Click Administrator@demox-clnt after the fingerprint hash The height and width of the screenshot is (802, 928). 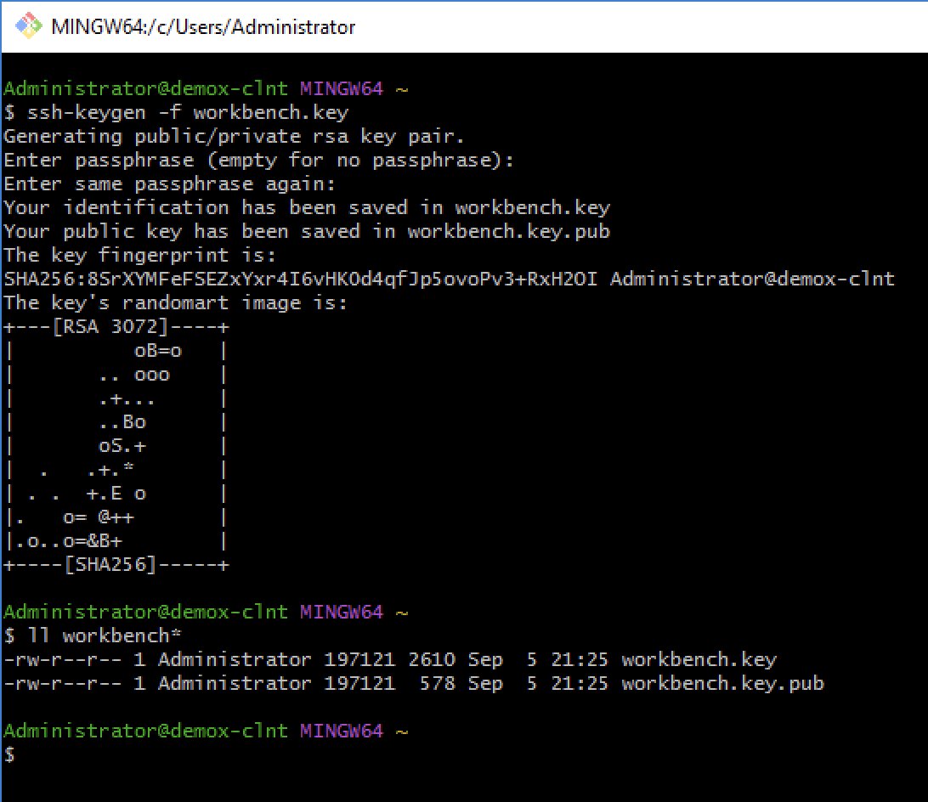point(751,279)
